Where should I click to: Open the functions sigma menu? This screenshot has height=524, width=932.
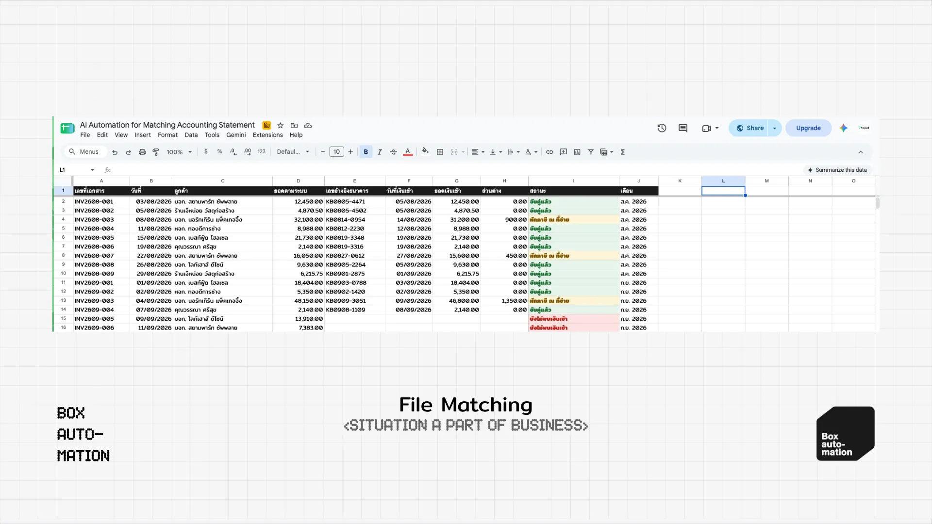click(622, 152)
